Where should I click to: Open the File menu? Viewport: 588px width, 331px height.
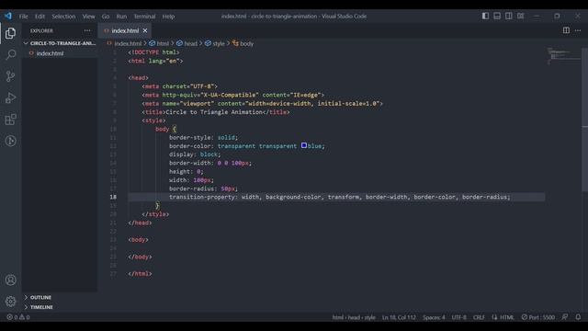pos(24,17)
